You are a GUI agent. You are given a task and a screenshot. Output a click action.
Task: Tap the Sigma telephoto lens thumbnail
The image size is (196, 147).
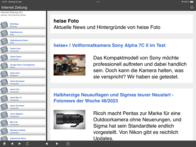pyautogui.click(x=69, y=120)
